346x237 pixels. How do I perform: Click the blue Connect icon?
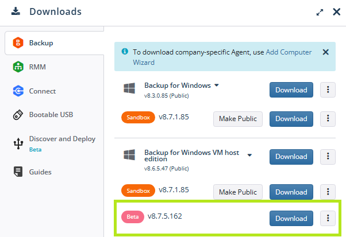[x=18, y=91]
